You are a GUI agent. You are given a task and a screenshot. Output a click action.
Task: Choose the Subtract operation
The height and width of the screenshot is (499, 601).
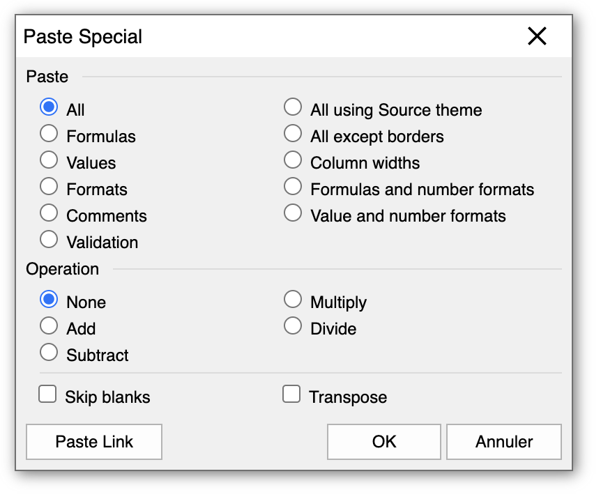pos(49,353)
